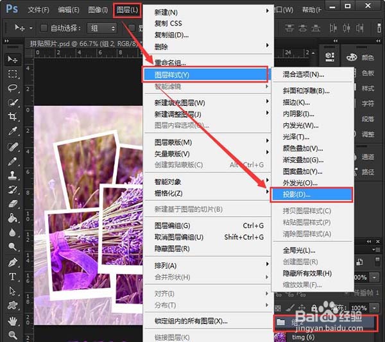Select the Custom Shape tool
This screenshot has height=342, width=385.
[x=12, y=305]
